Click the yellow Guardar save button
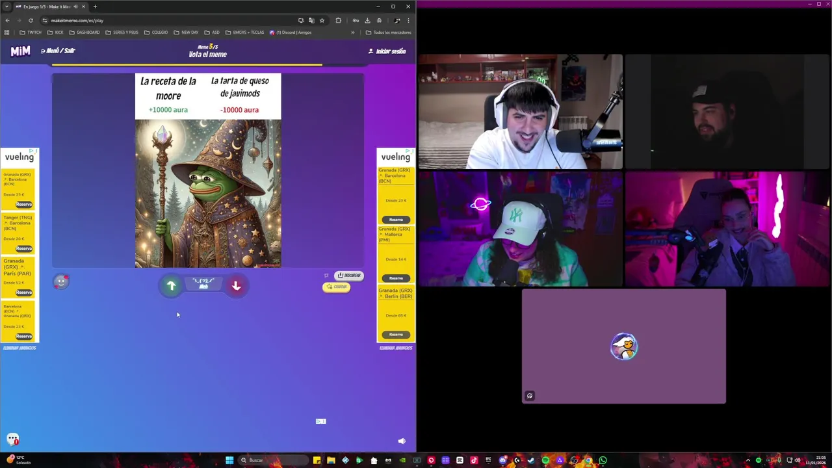The width and height of the screenshot is (832, 468). (337, 287)
